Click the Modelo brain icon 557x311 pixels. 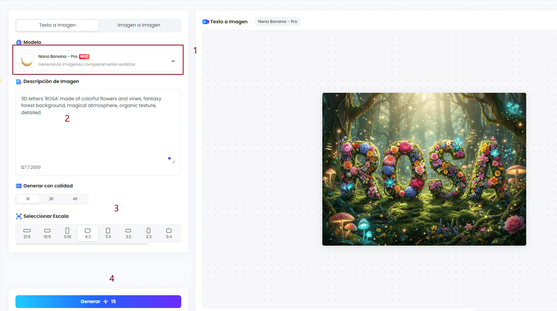(18, 42)
